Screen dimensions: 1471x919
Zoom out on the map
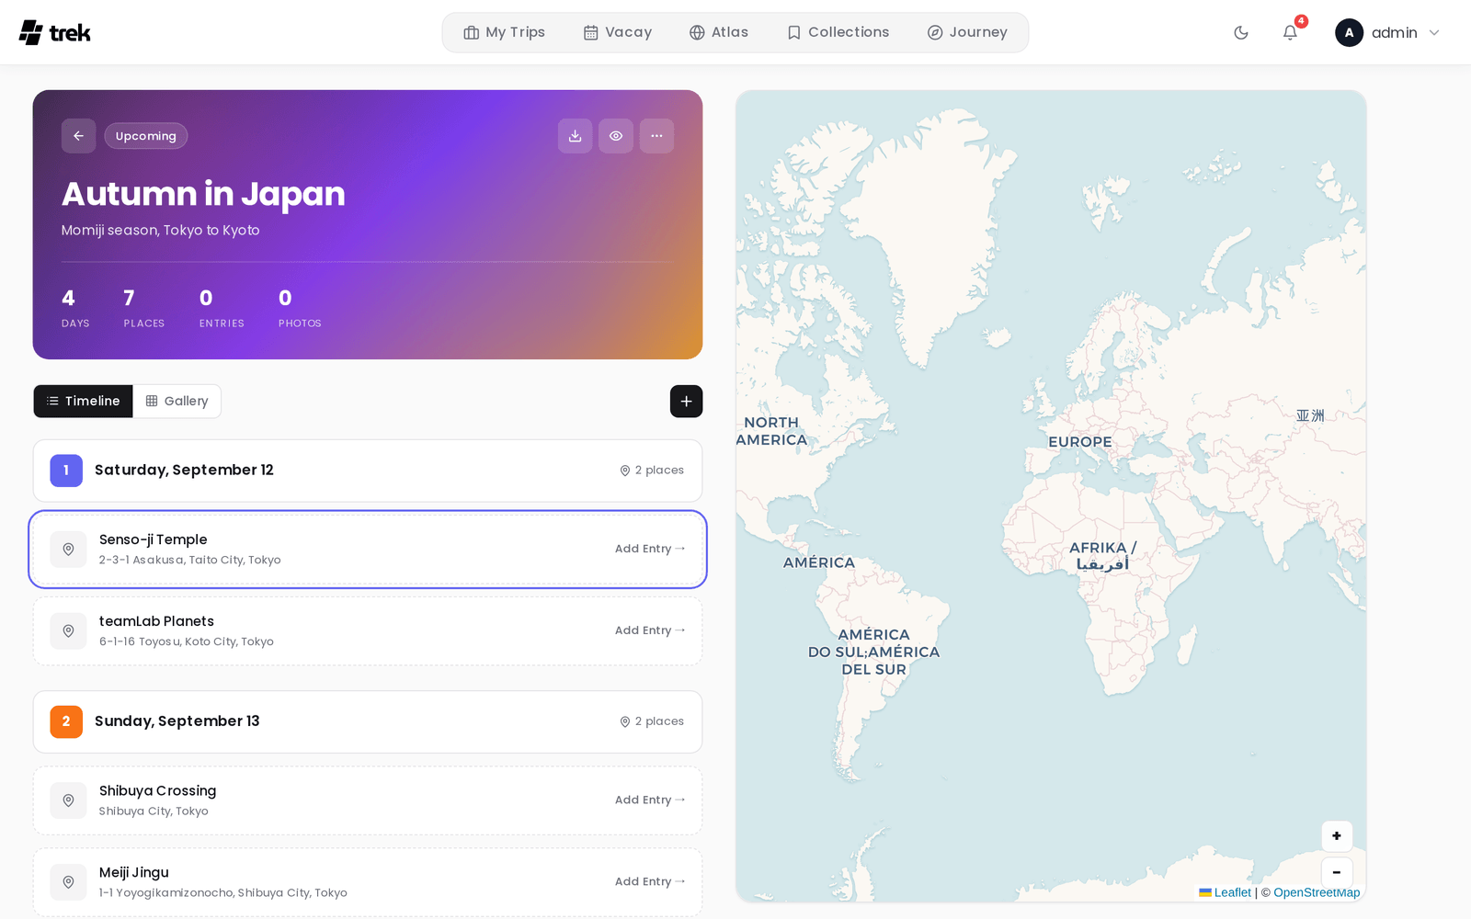1337,872
